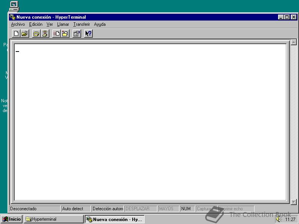
Task: Open the Transferir menu
Action: [x=81, y=24]
